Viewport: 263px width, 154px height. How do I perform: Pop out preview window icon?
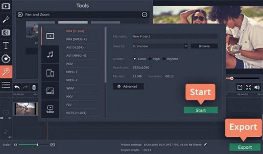[240, 87]
